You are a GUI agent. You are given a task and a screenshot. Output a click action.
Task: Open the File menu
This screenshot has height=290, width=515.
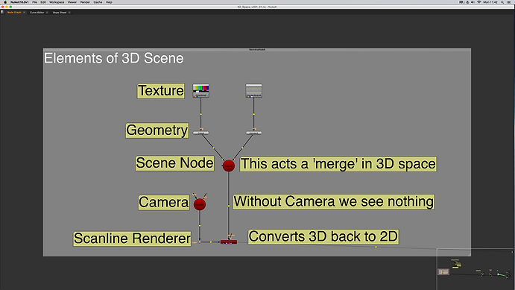pos(34,2)
